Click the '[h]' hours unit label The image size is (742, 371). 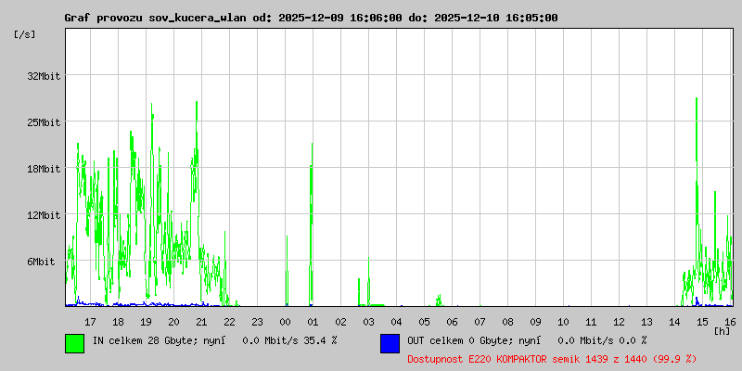pyautogui.click(x=722, y=330)
